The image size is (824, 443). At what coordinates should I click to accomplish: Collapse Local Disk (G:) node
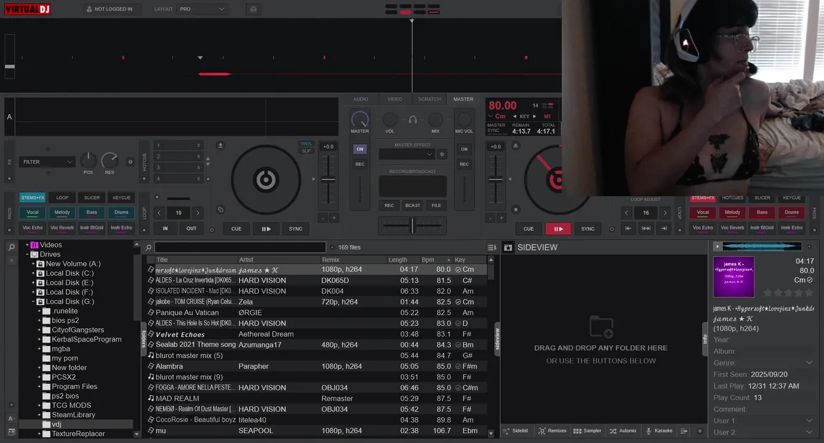(x=33, y=301)
